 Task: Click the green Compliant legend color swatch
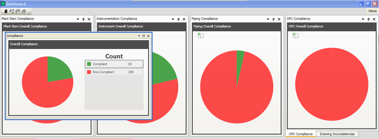point(89,64)
